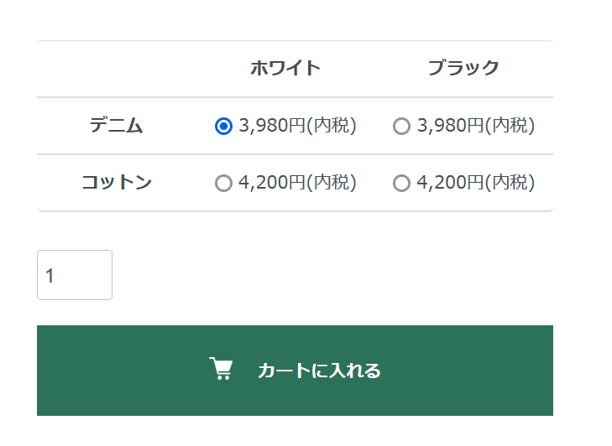
Task: Focus the quantity input field
Action: (x=74, y=275)
